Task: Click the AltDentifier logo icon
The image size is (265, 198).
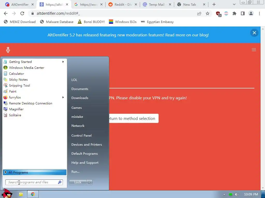Action: [x=8, y=50]
